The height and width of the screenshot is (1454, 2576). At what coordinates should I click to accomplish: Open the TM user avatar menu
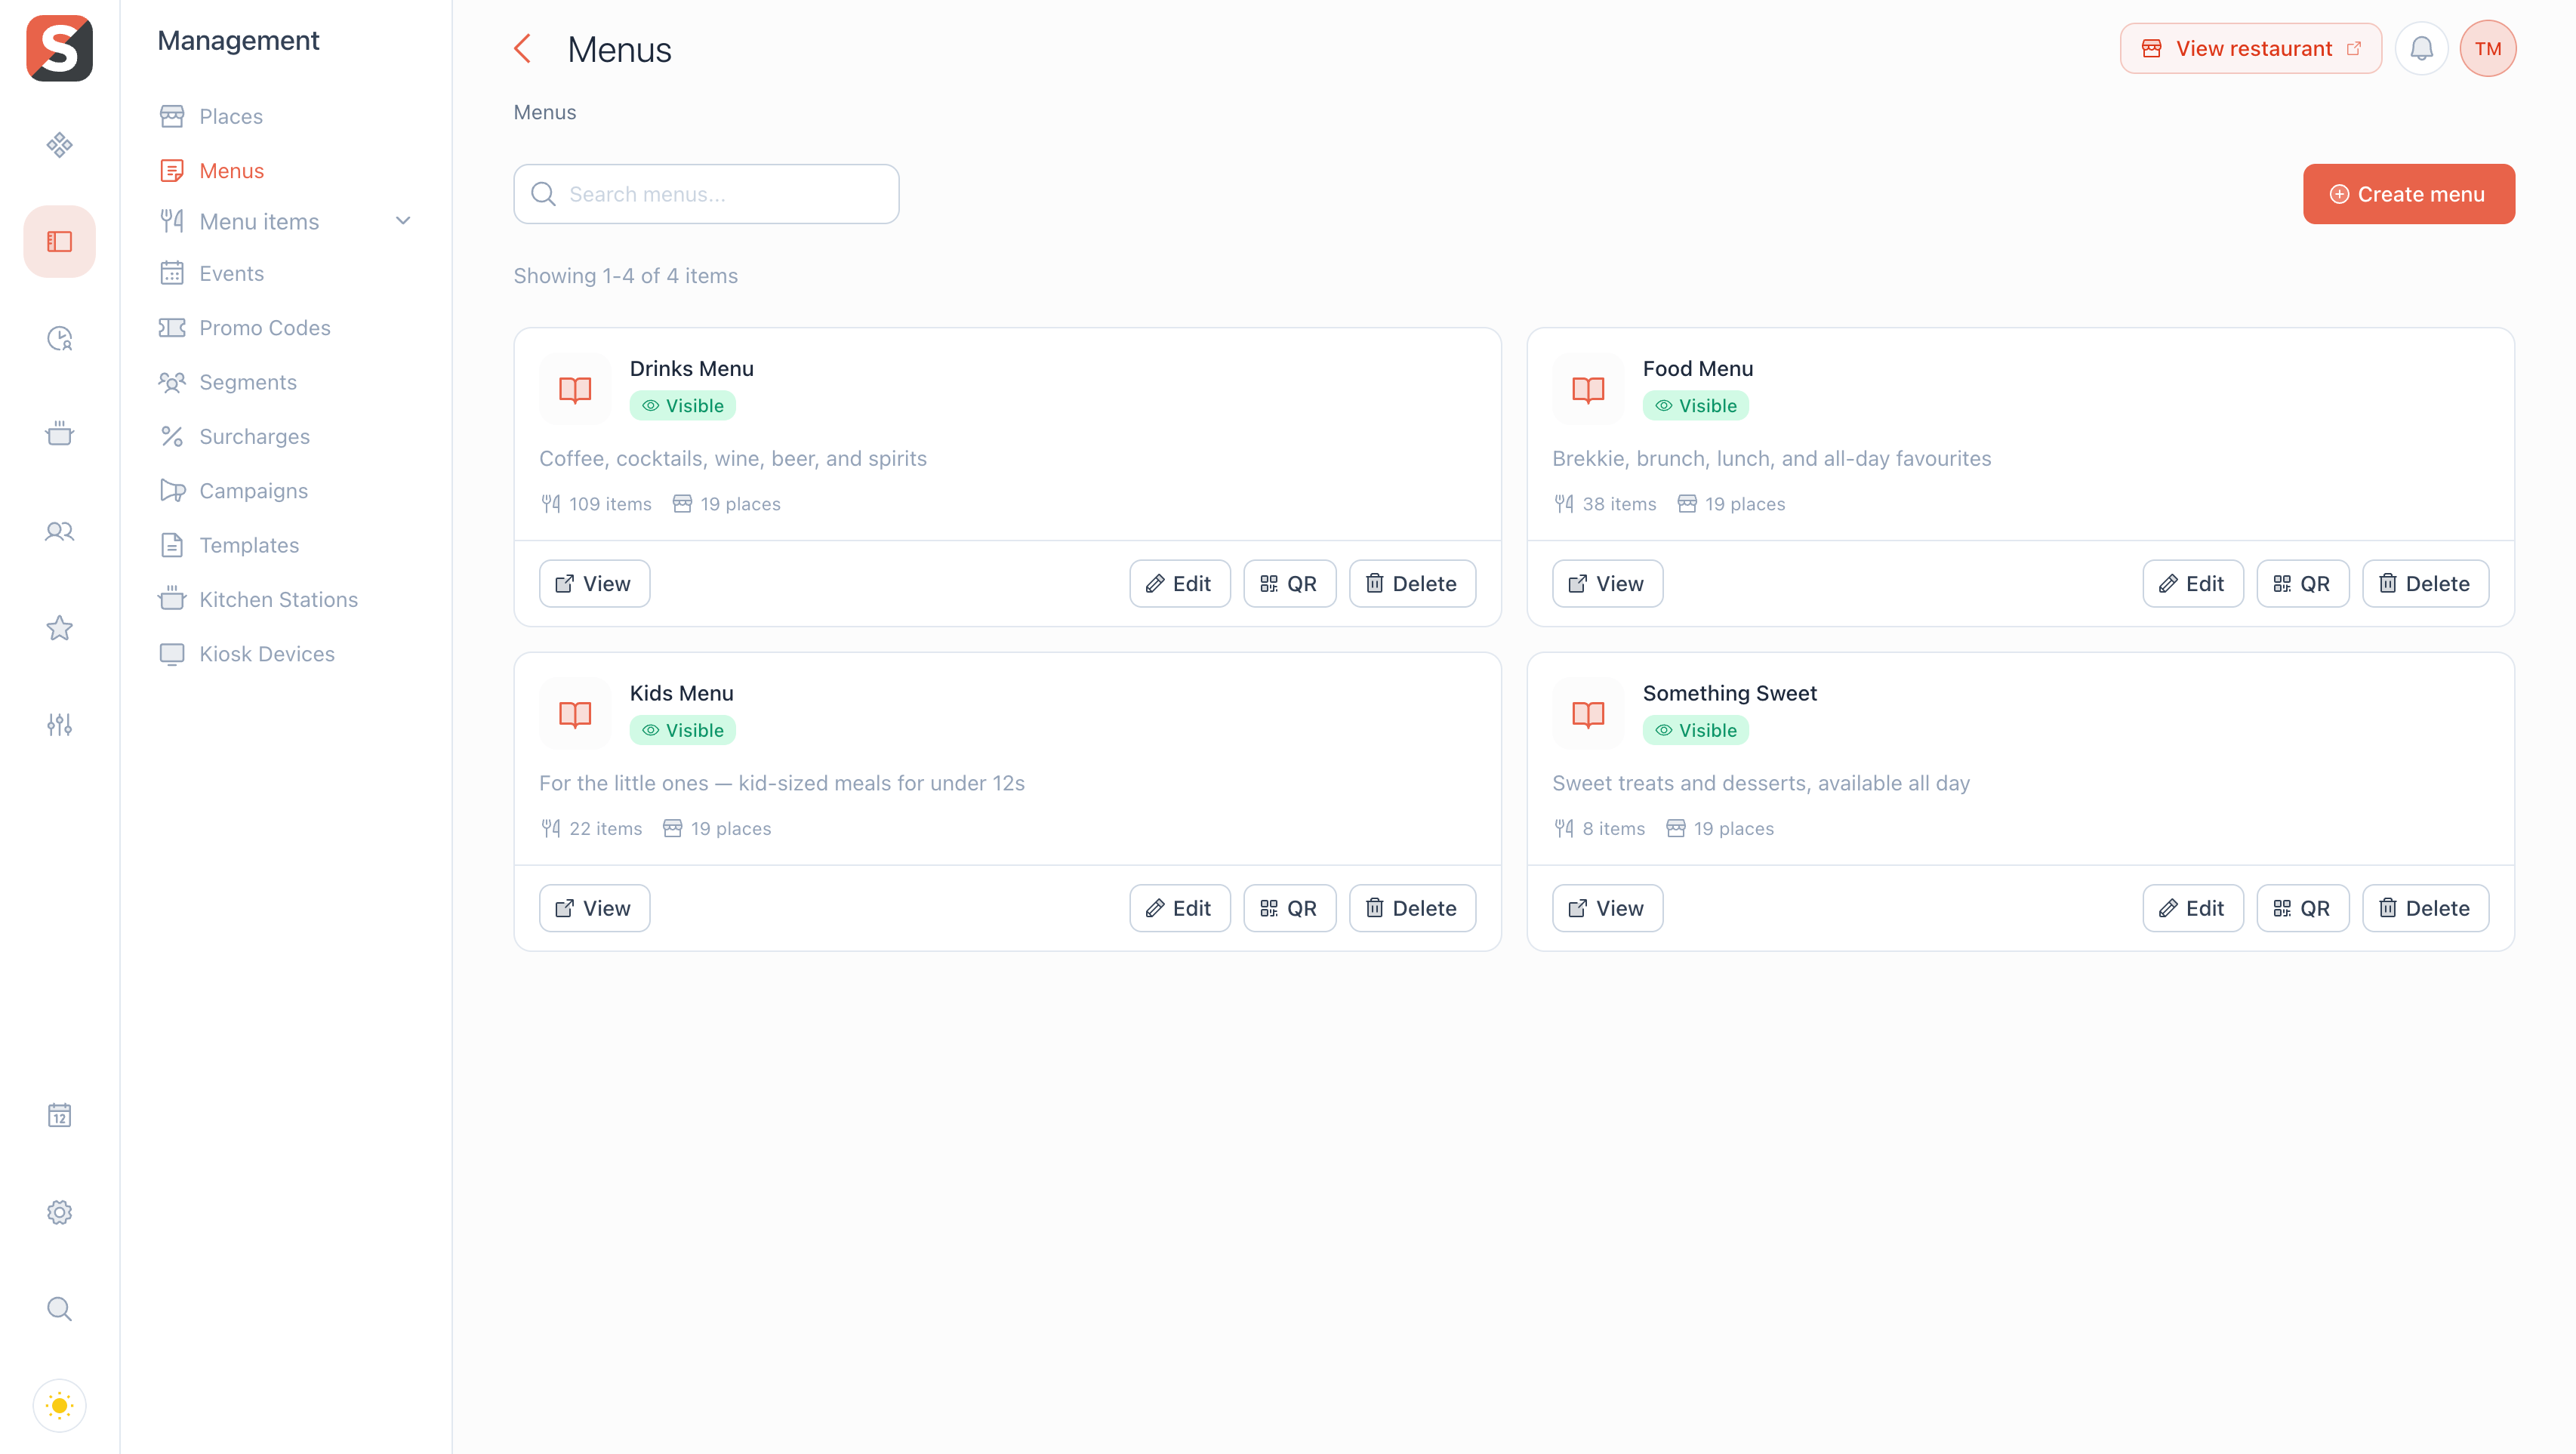[x=2487, y=48]
